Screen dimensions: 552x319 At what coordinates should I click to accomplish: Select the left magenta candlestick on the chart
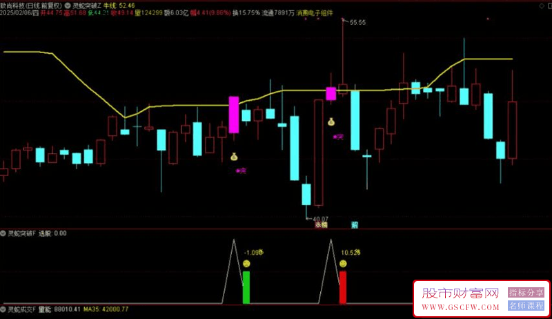pyautogui.click(x=234, y=115)
